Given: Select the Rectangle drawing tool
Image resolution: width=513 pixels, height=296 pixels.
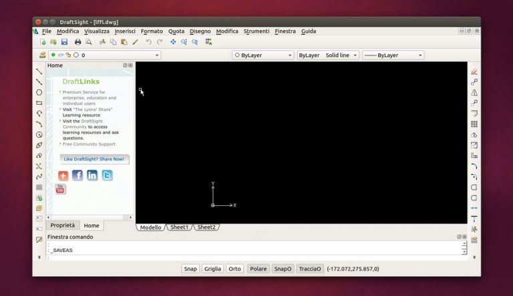Looking at the screenshot, I should pos(39,103).
